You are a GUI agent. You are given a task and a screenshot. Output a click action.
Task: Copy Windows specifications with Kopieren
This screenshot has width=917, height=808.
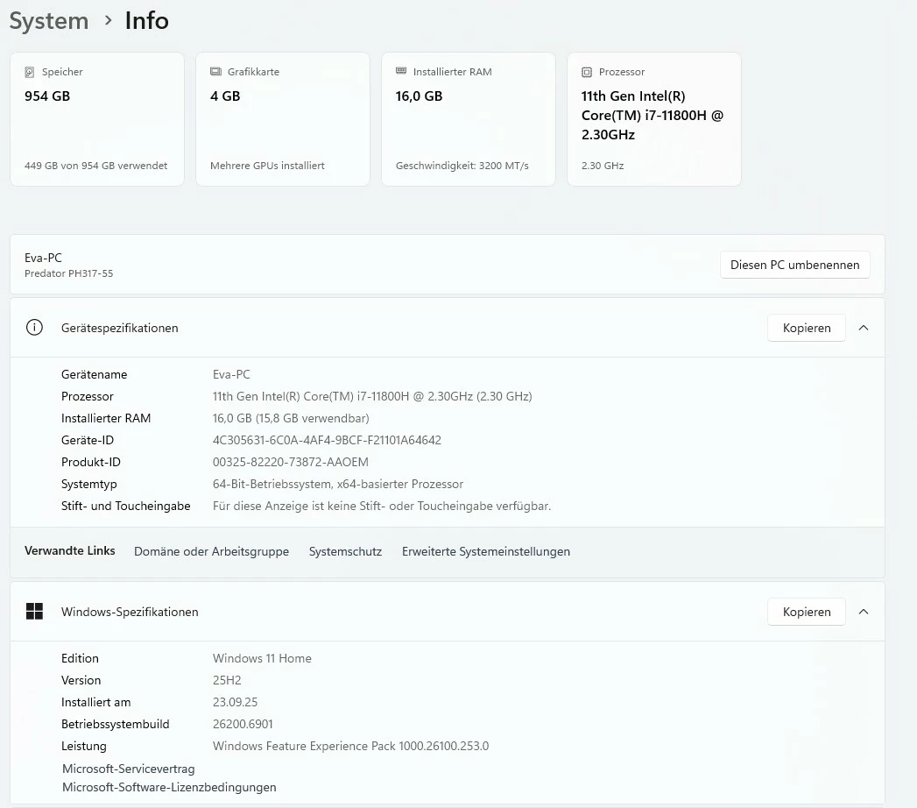click(807, 612)
